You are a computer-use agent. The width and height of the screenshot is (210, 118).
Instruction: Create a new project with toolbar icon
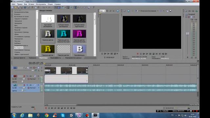(12, 7)
